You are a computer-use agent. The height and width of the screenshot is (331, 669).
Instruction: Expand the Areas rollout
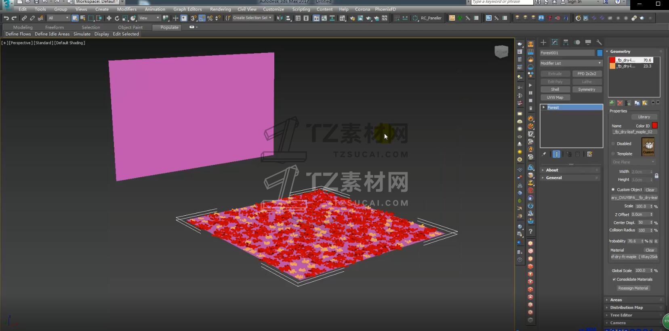pos(635,300)
